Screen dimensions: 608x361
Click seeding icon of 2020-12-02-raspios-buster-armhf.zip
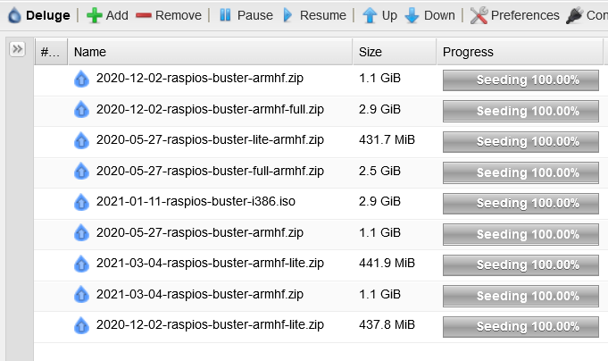pyautogui.click(x=81, y=79)
